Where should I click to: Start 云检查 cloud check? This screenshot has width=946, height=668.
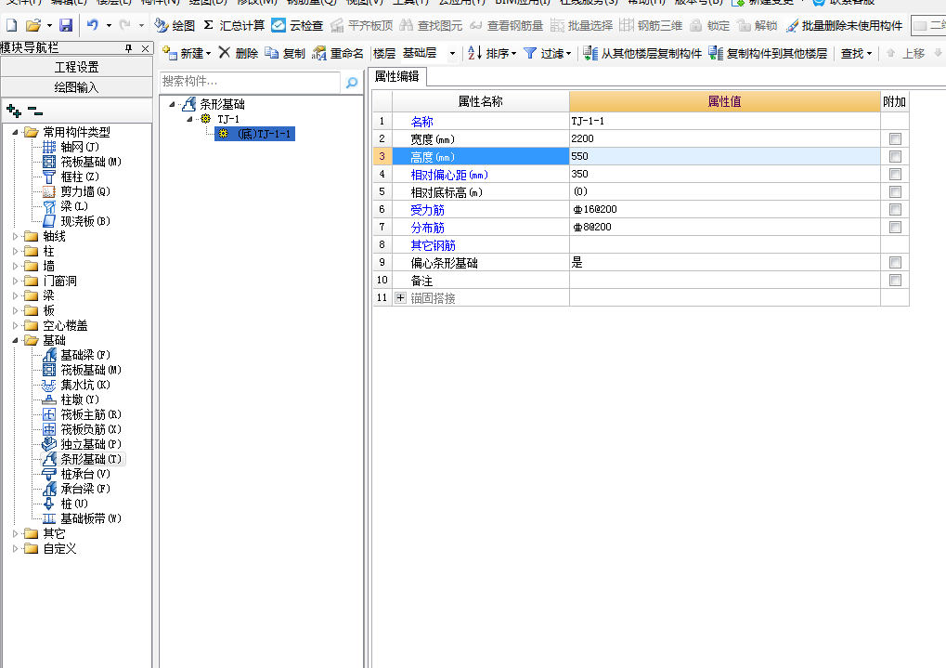point(297,25)
